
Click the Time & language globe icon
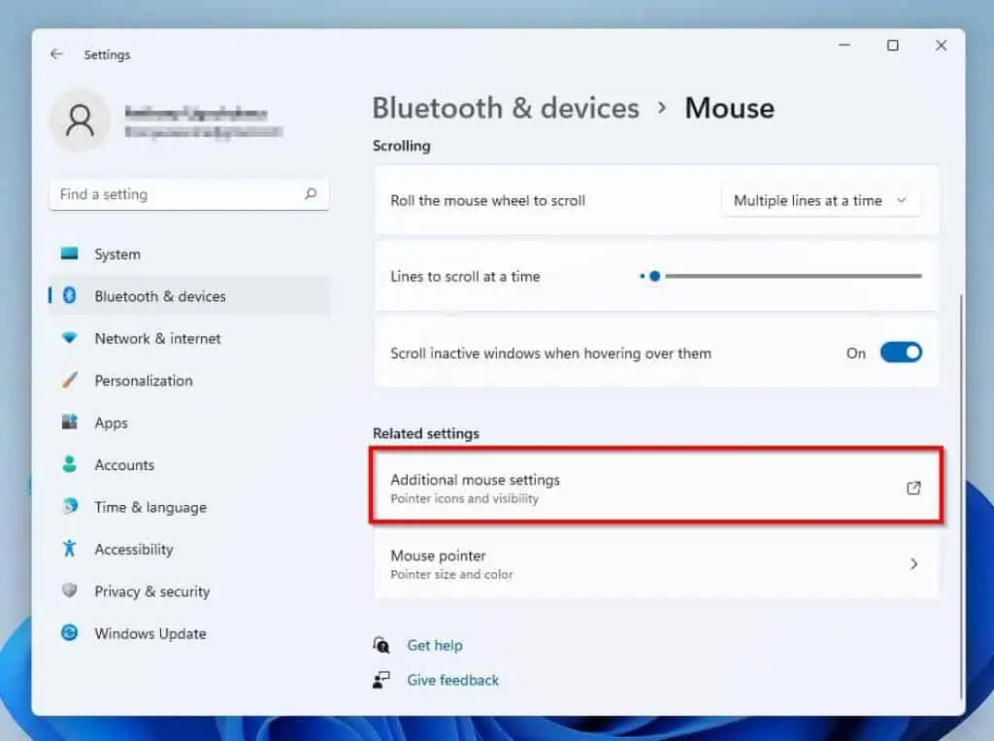pos(69,506)
